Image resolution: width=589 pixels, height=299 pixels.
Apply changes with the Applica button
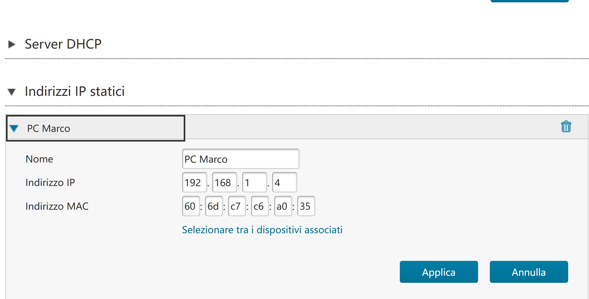(438, 272)
